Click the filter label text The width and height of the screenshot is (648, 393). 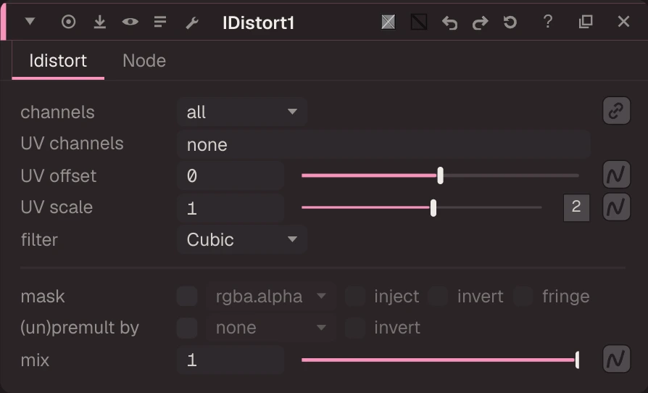[x=39, y=240]
